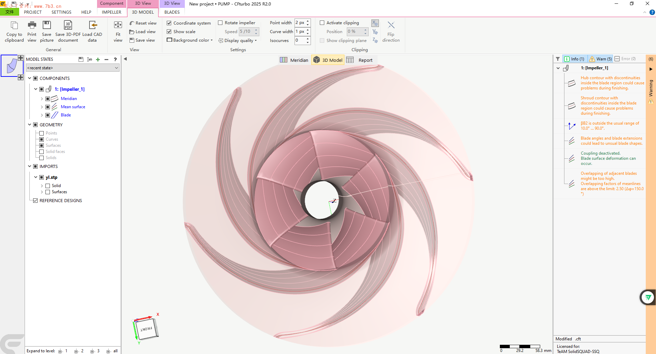Collapse the GEOMETRY tree section
Image resolution: width=656 pixels, height=354 pixels.
click(30, 125)
